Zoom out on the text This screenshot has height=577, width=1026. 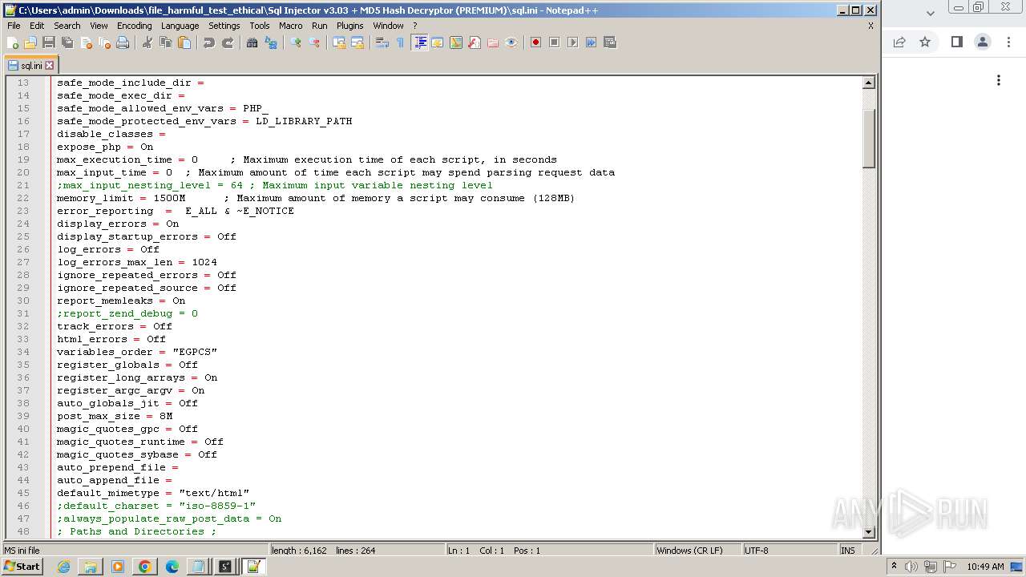pyautogui.click(x=314, y=42)
